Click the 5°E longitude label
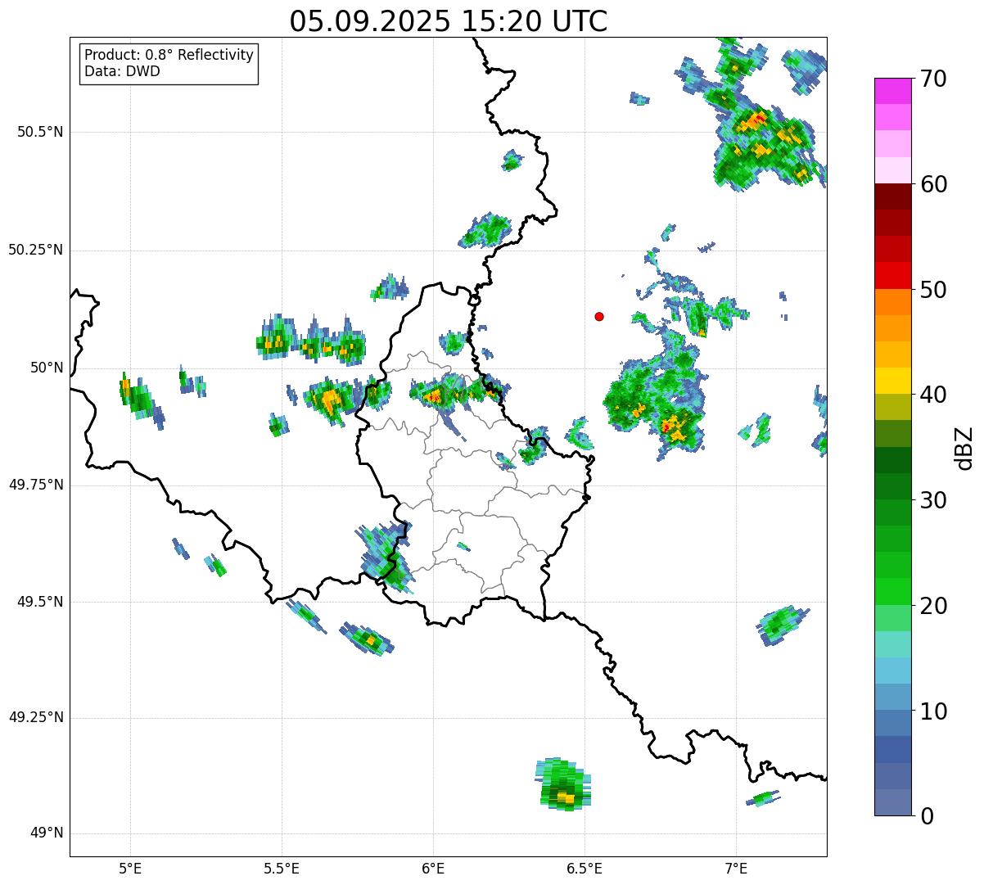 click(x=130, y=869)
